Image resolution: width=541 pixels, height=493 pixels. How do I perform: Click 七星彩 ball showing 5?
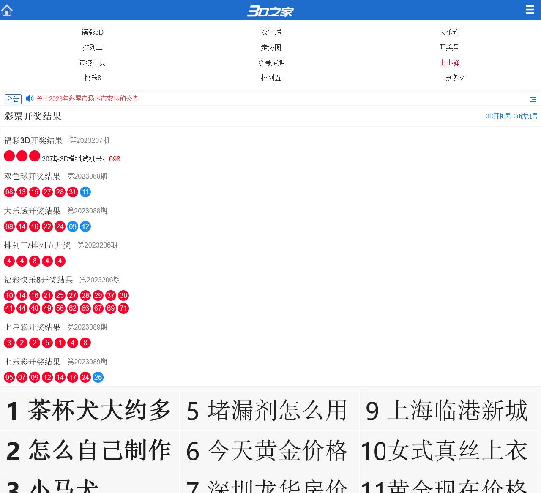tap(47, 343)
